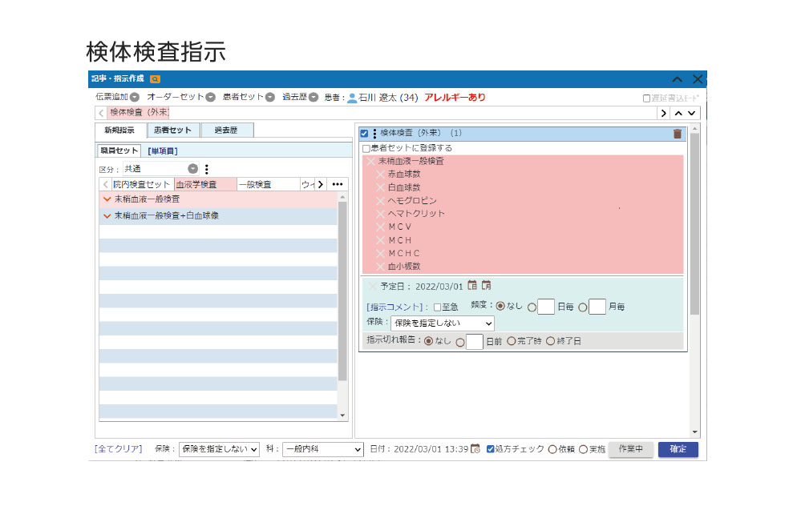Open the 伝票追加 dropdown
Viewport: 797px width, 506px height.
coord(134,98)
